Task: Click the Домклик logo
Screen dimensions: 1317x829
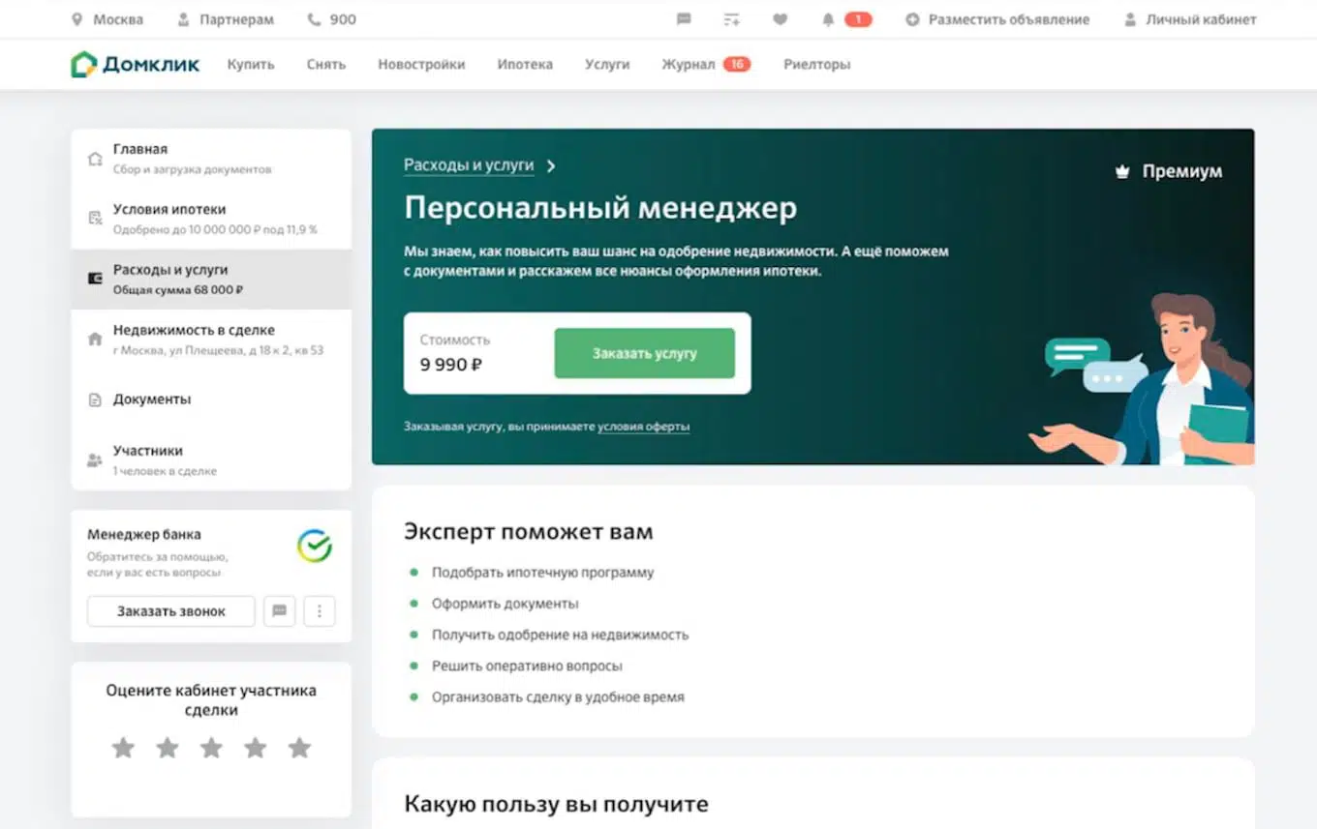Action: click(136, 65)
